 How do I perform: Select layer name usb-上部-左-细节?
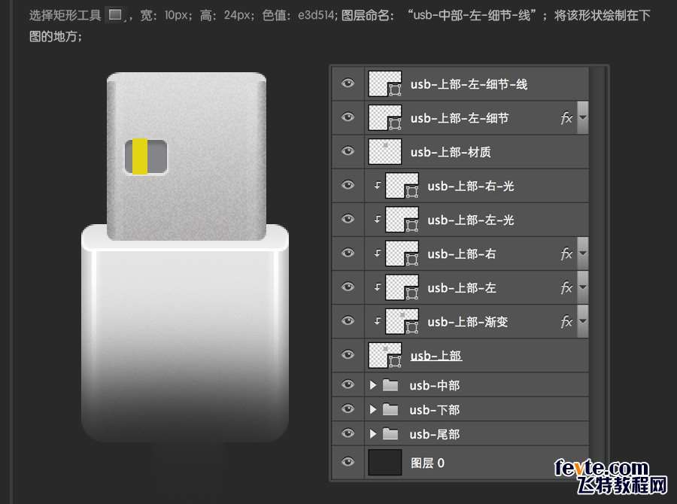coord(460,118)
